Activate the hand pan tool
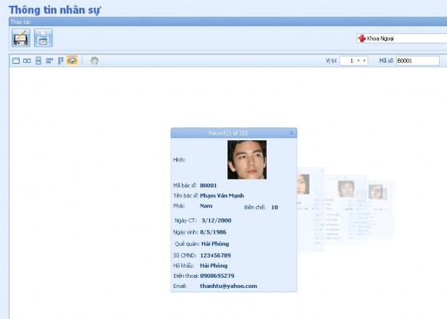The height and width of the screenshot is (319, 447). coord(94,61)
